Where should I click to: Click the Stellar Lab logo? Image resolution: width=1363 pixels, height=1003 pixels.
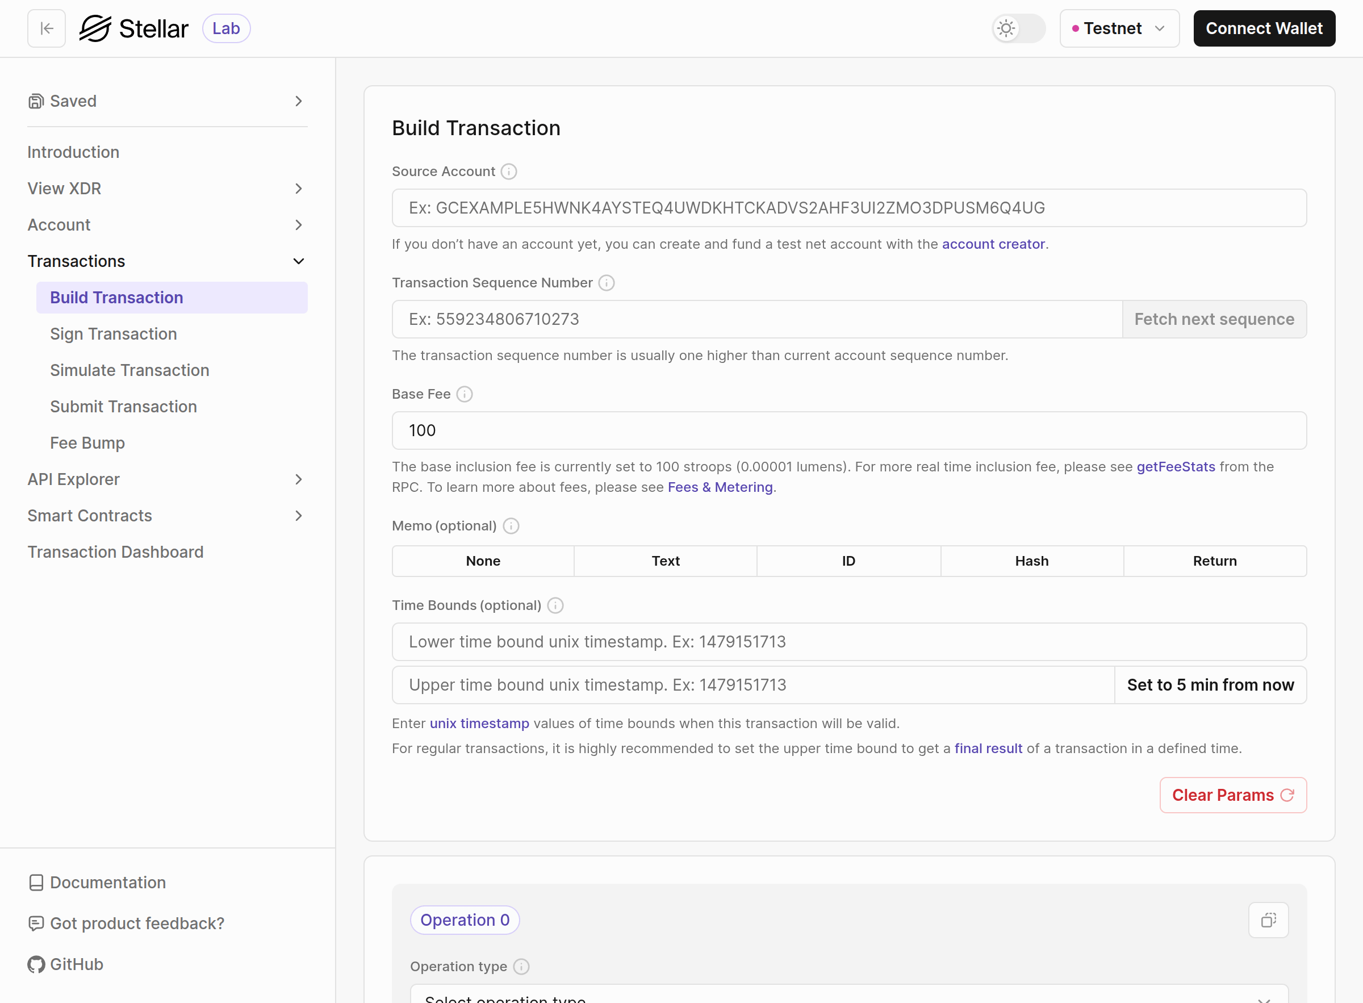pos(135,27)
